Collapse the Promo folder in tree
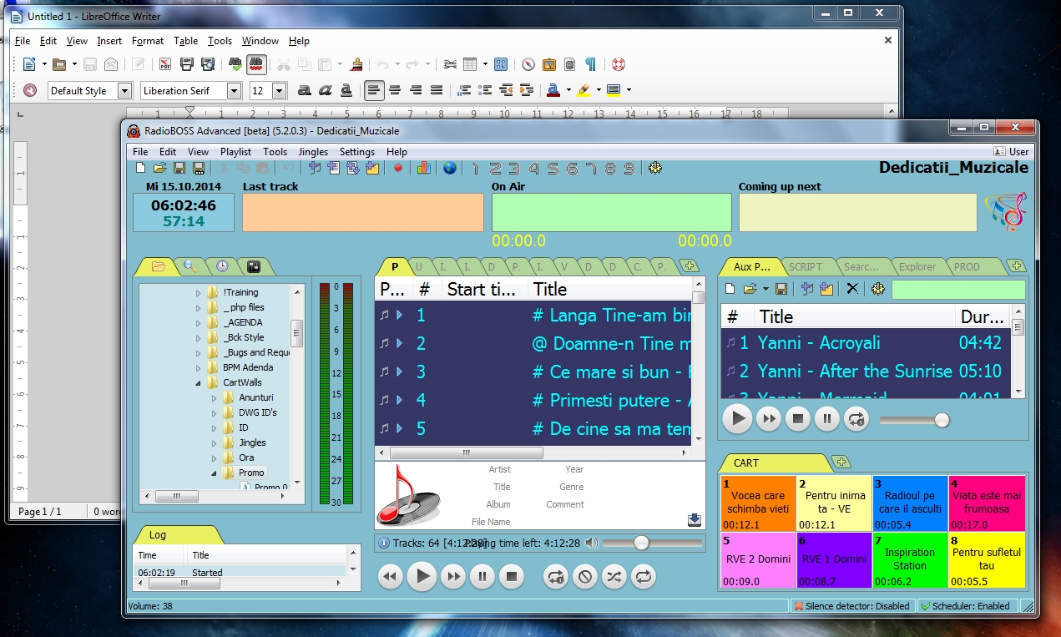1061x637 pixels. tap(215, 473)
